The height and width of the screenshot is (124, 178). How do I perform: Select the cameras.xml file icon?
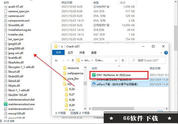click(6, 16)
